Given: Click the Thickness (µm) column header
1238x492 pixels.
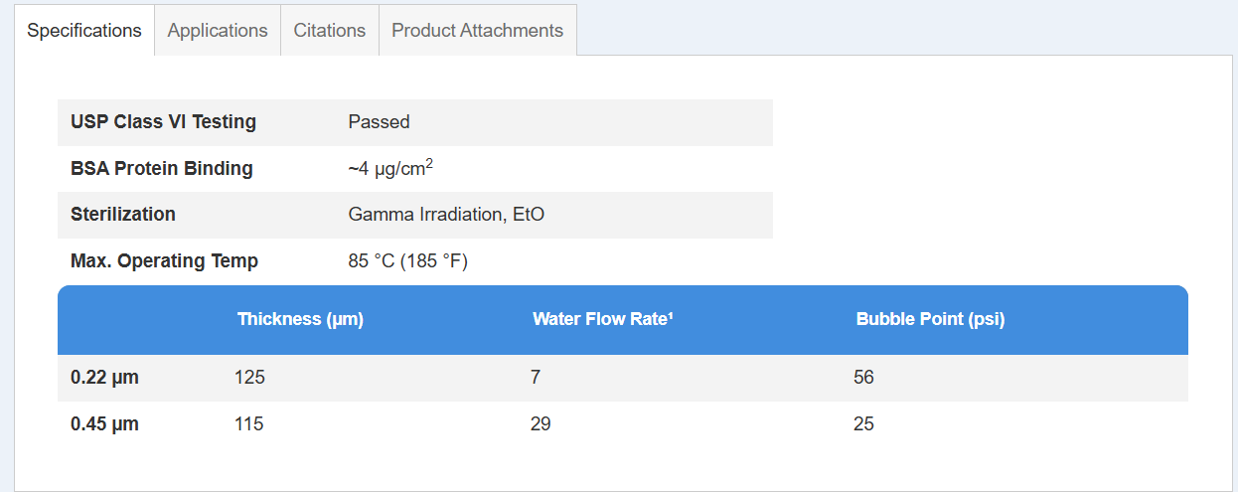Looking at the screenshot, I should click(x=300, y=319).
